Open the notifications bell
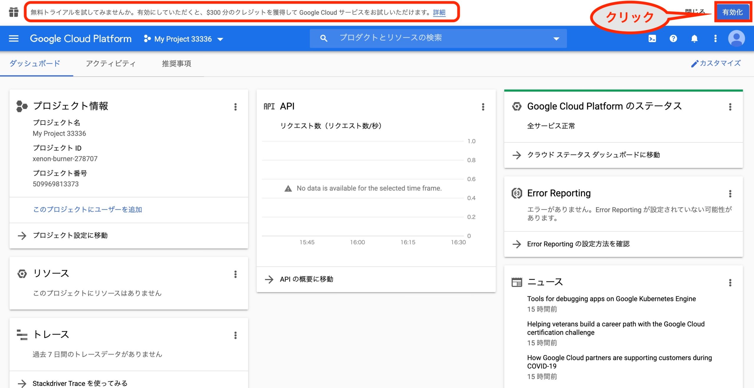Screen dimensions: 754x388 [x=694, y=39]
